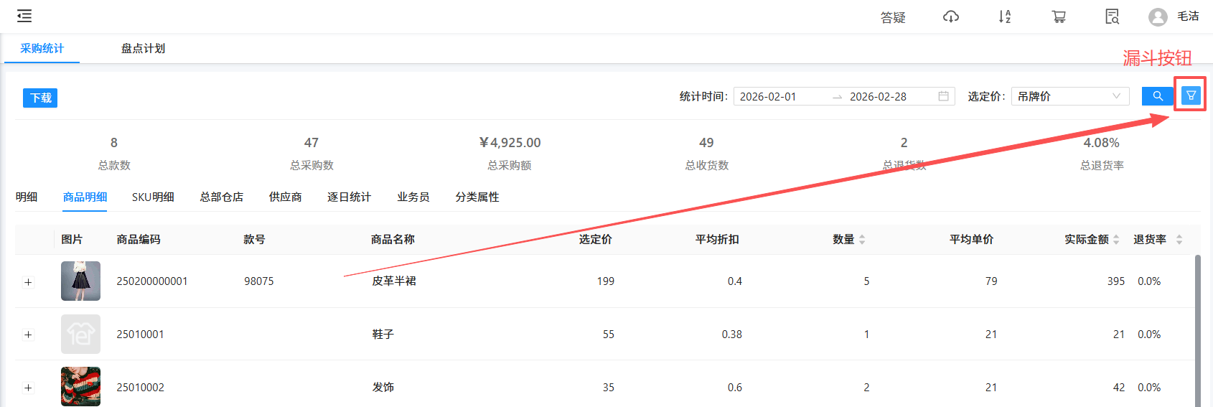Open the funnel filter button
Viewport: 1213px width, 407px height.
tap(1191, 95)
